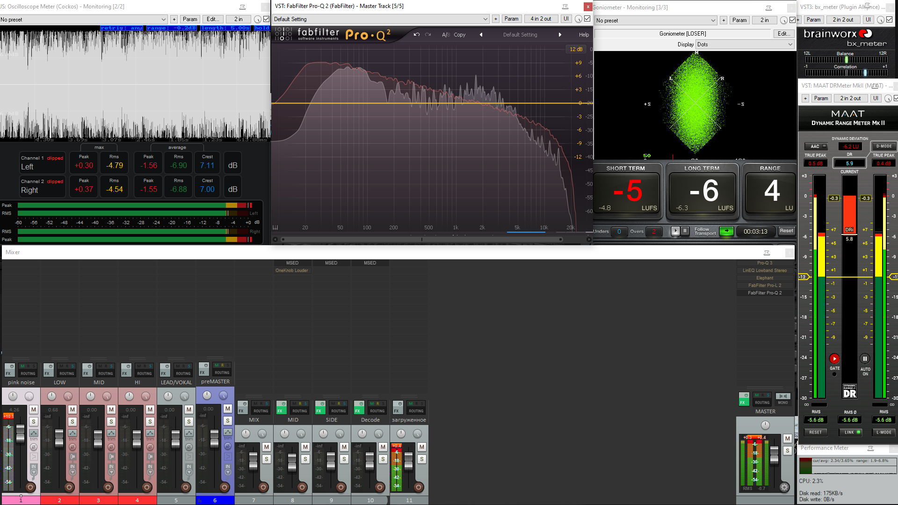Mute the MASTER track
This screenshot has height=505, width=898.
788,439
